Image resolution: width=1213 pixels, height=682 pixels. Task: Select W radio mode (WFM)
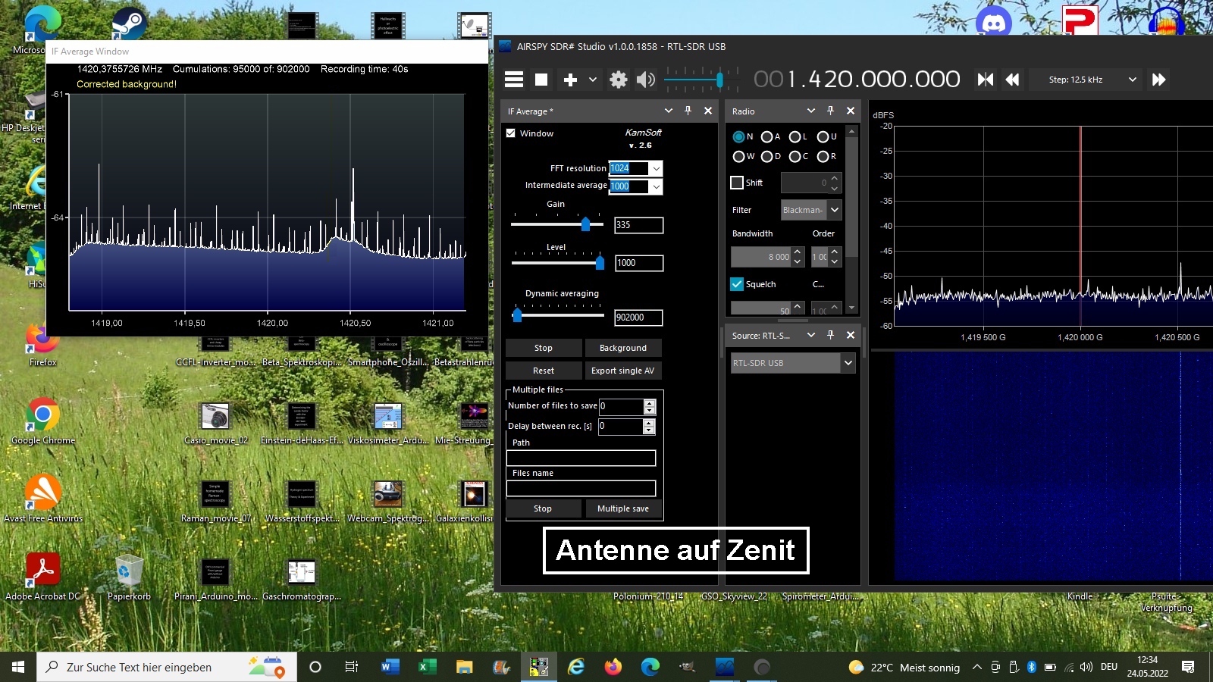point(738,157)
